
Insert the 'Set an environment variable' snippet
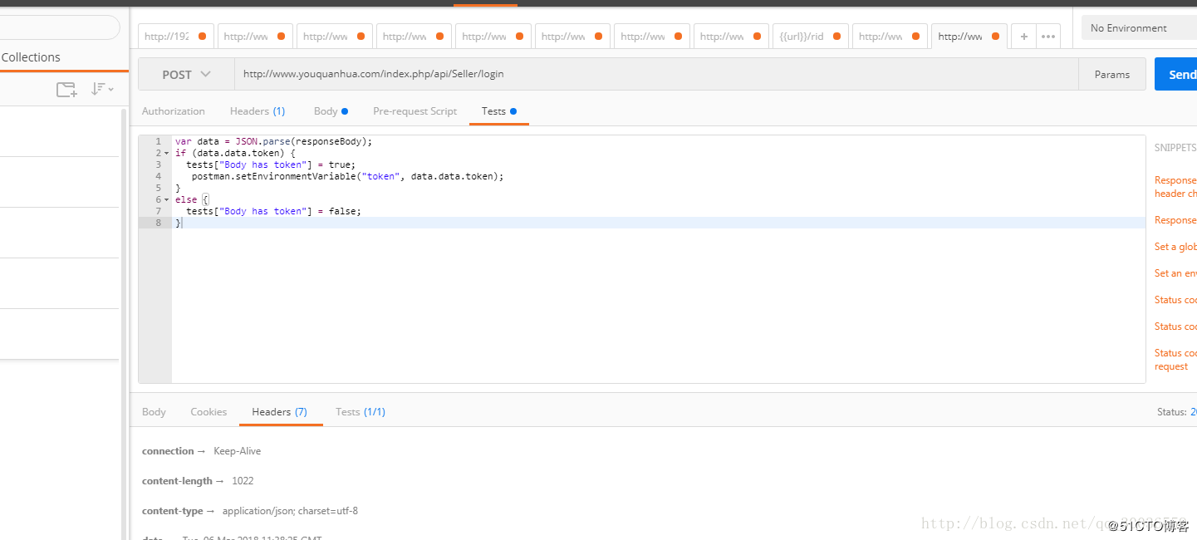[x=1175, y=273]
